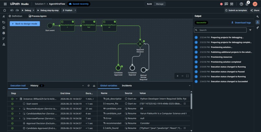Click the Share button
This screenshot has height=132, width=261.
[255, 10]
